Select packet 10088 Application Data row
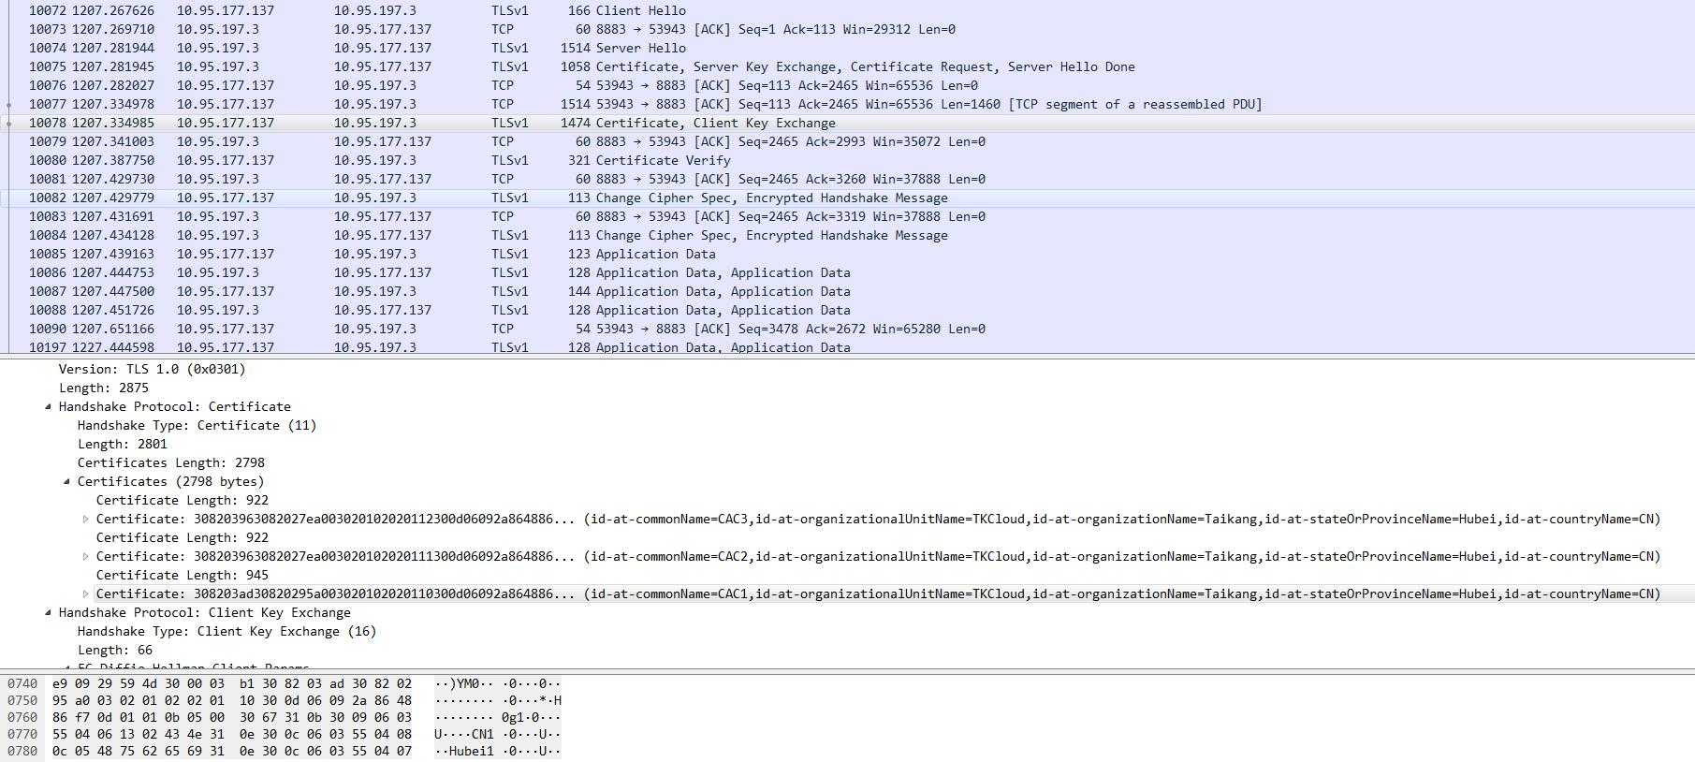Screen dimensions: 1695x762 click(x=847, y=310)
